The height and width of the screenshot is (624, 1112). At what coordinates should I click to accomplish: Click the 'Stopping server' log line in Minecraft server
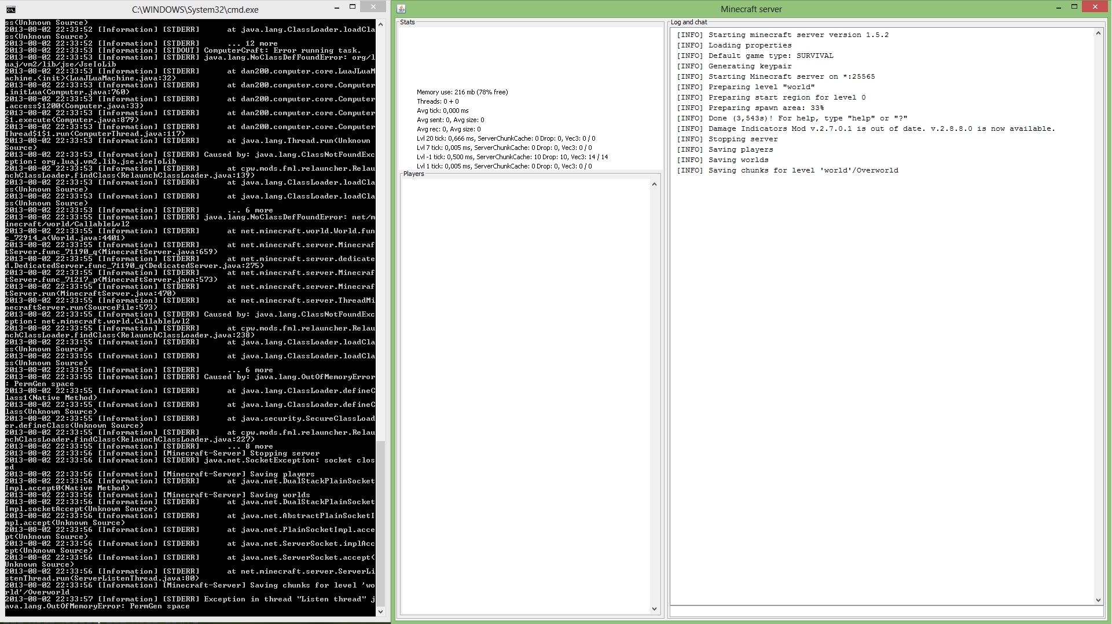click(727, 140)
